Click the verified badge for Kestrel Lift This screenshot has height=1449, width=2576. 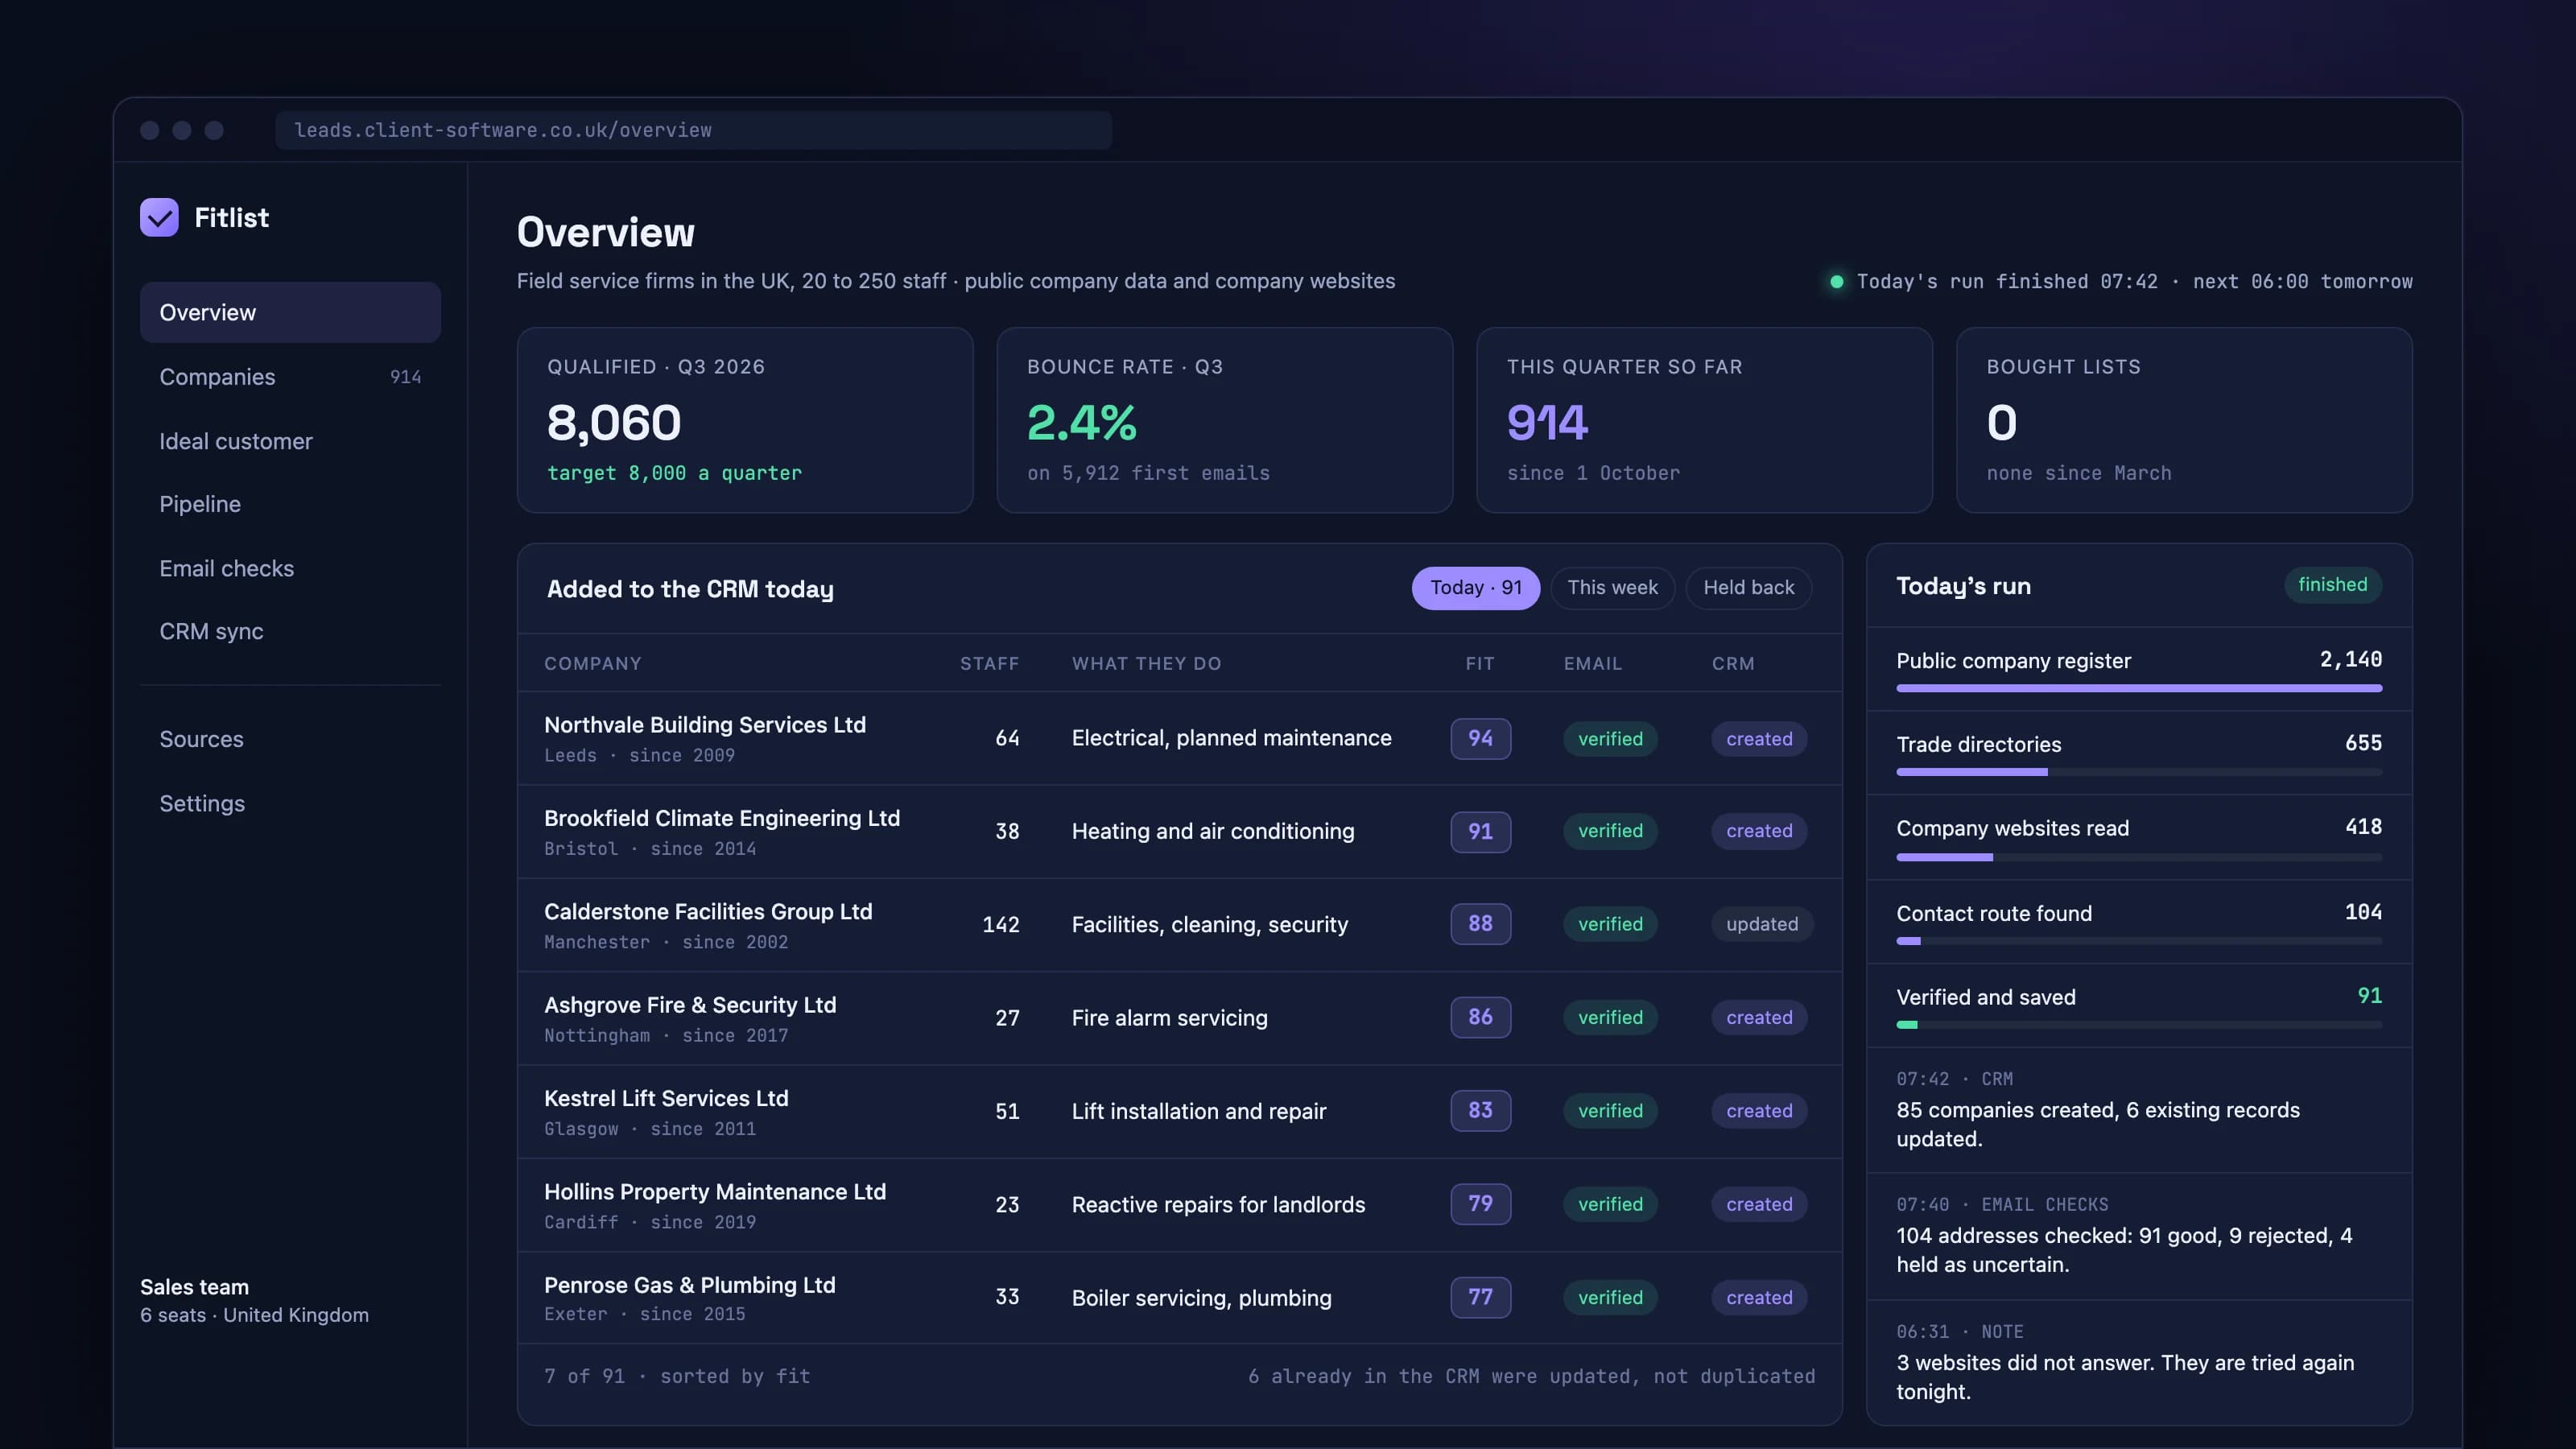coord(1610,1111)
